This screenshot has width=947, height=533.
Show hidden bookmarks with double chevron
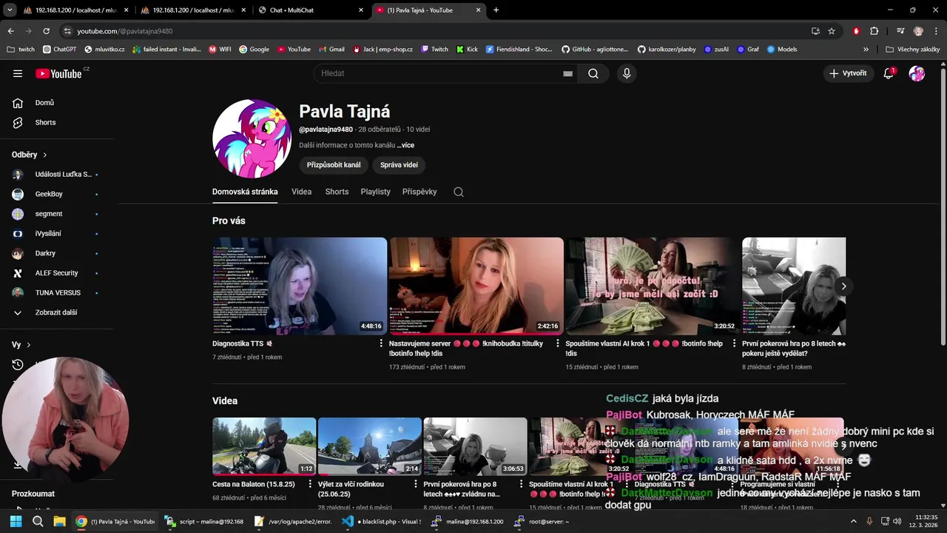click(866, 50)
